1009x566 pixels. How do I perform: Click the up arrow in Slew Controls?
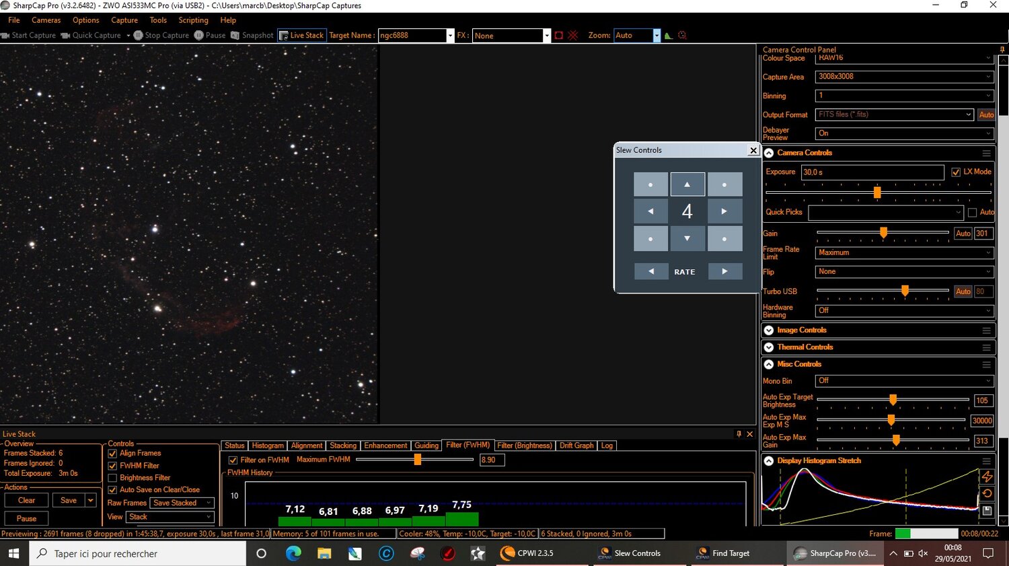pos(687,184)
